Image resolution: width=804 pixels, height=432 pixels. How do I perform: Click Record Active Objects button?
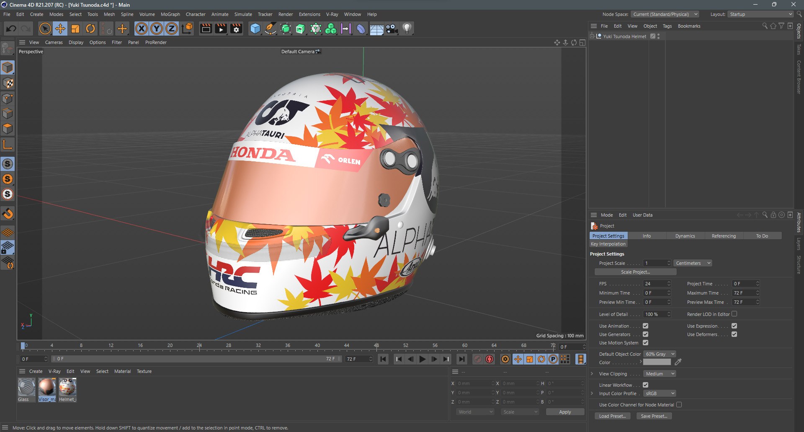coord(478,359)
